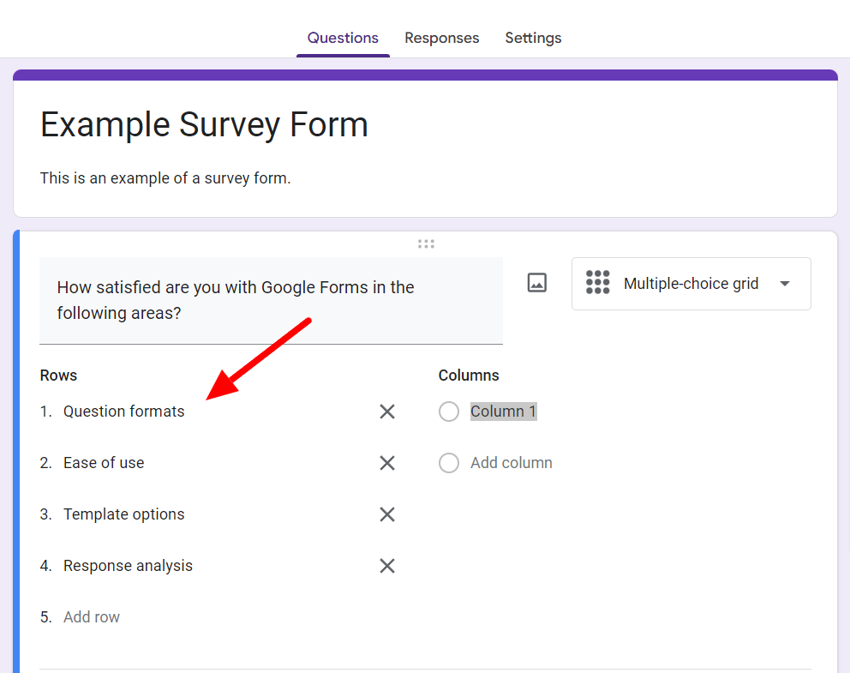Select the Column 1 radio circle
Image resolution: width=850 pixels, height=673 pixels.
pos(449,412)
